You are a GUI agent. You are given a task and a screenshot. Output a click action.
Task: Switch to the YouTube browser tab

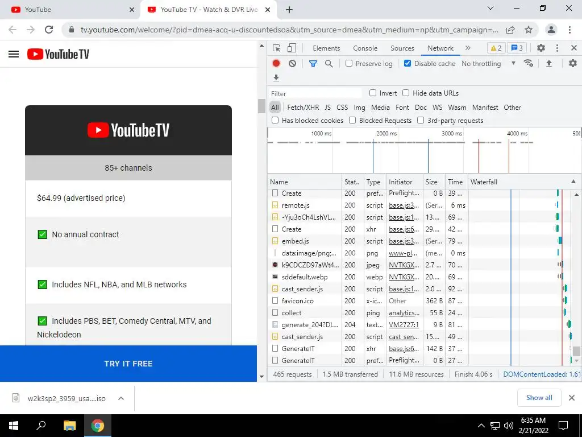click(69, 10)
